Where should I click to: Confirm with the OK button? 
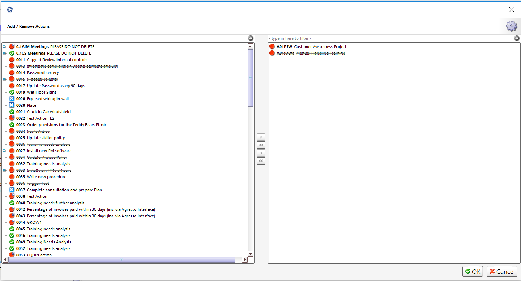(472, 271)
